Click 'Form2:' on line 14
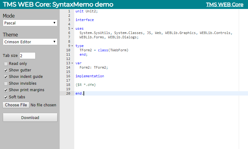The height and width of the screenshot is (149, 248). 86,67
